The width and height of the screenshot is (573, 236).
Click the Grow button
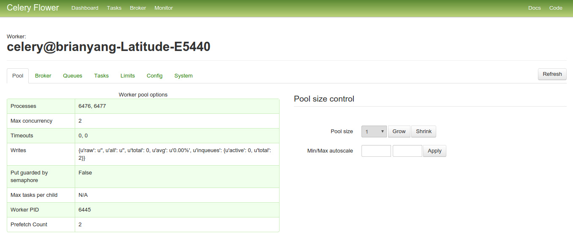(x=399, y=131)
